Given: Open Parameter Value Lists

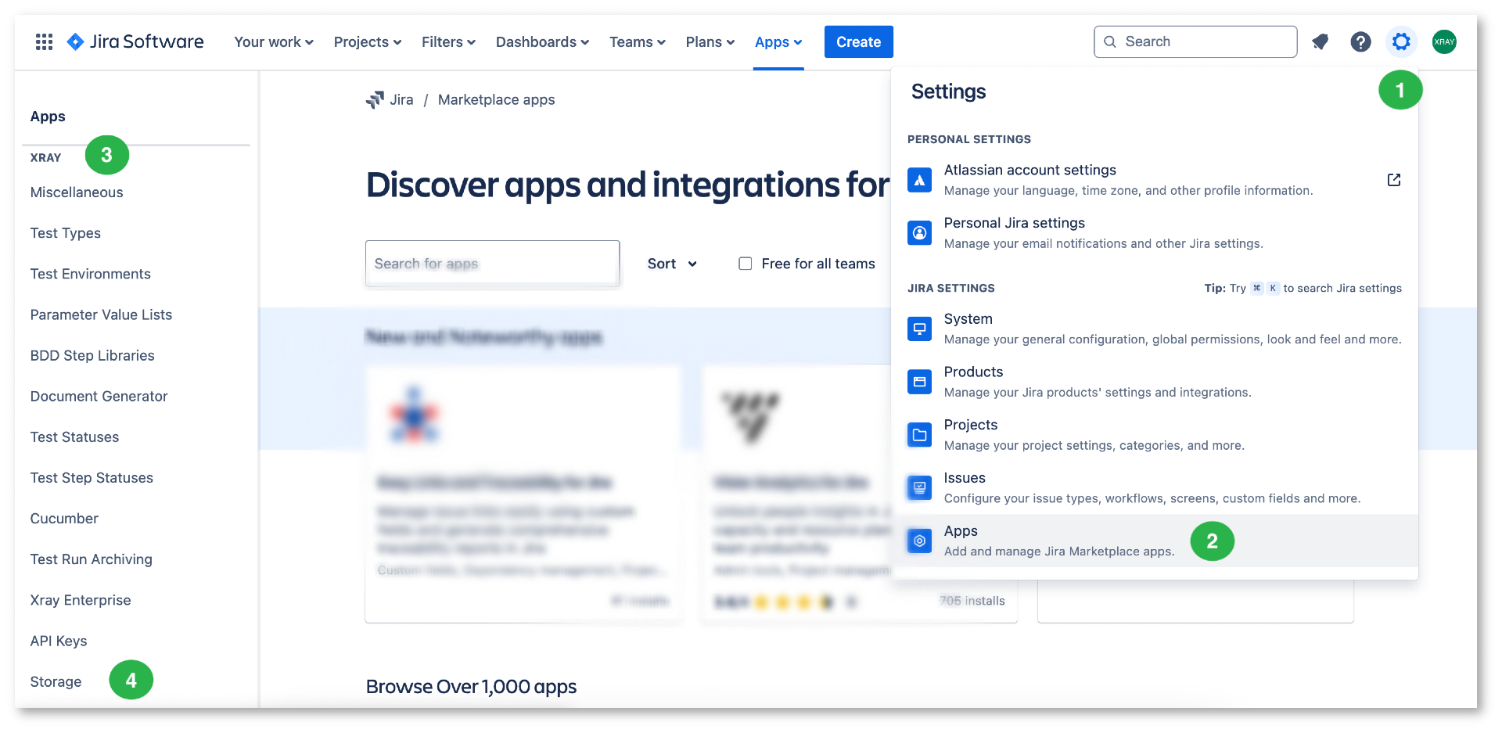Looking at the screenshot, I should click(x=101, y=314).
